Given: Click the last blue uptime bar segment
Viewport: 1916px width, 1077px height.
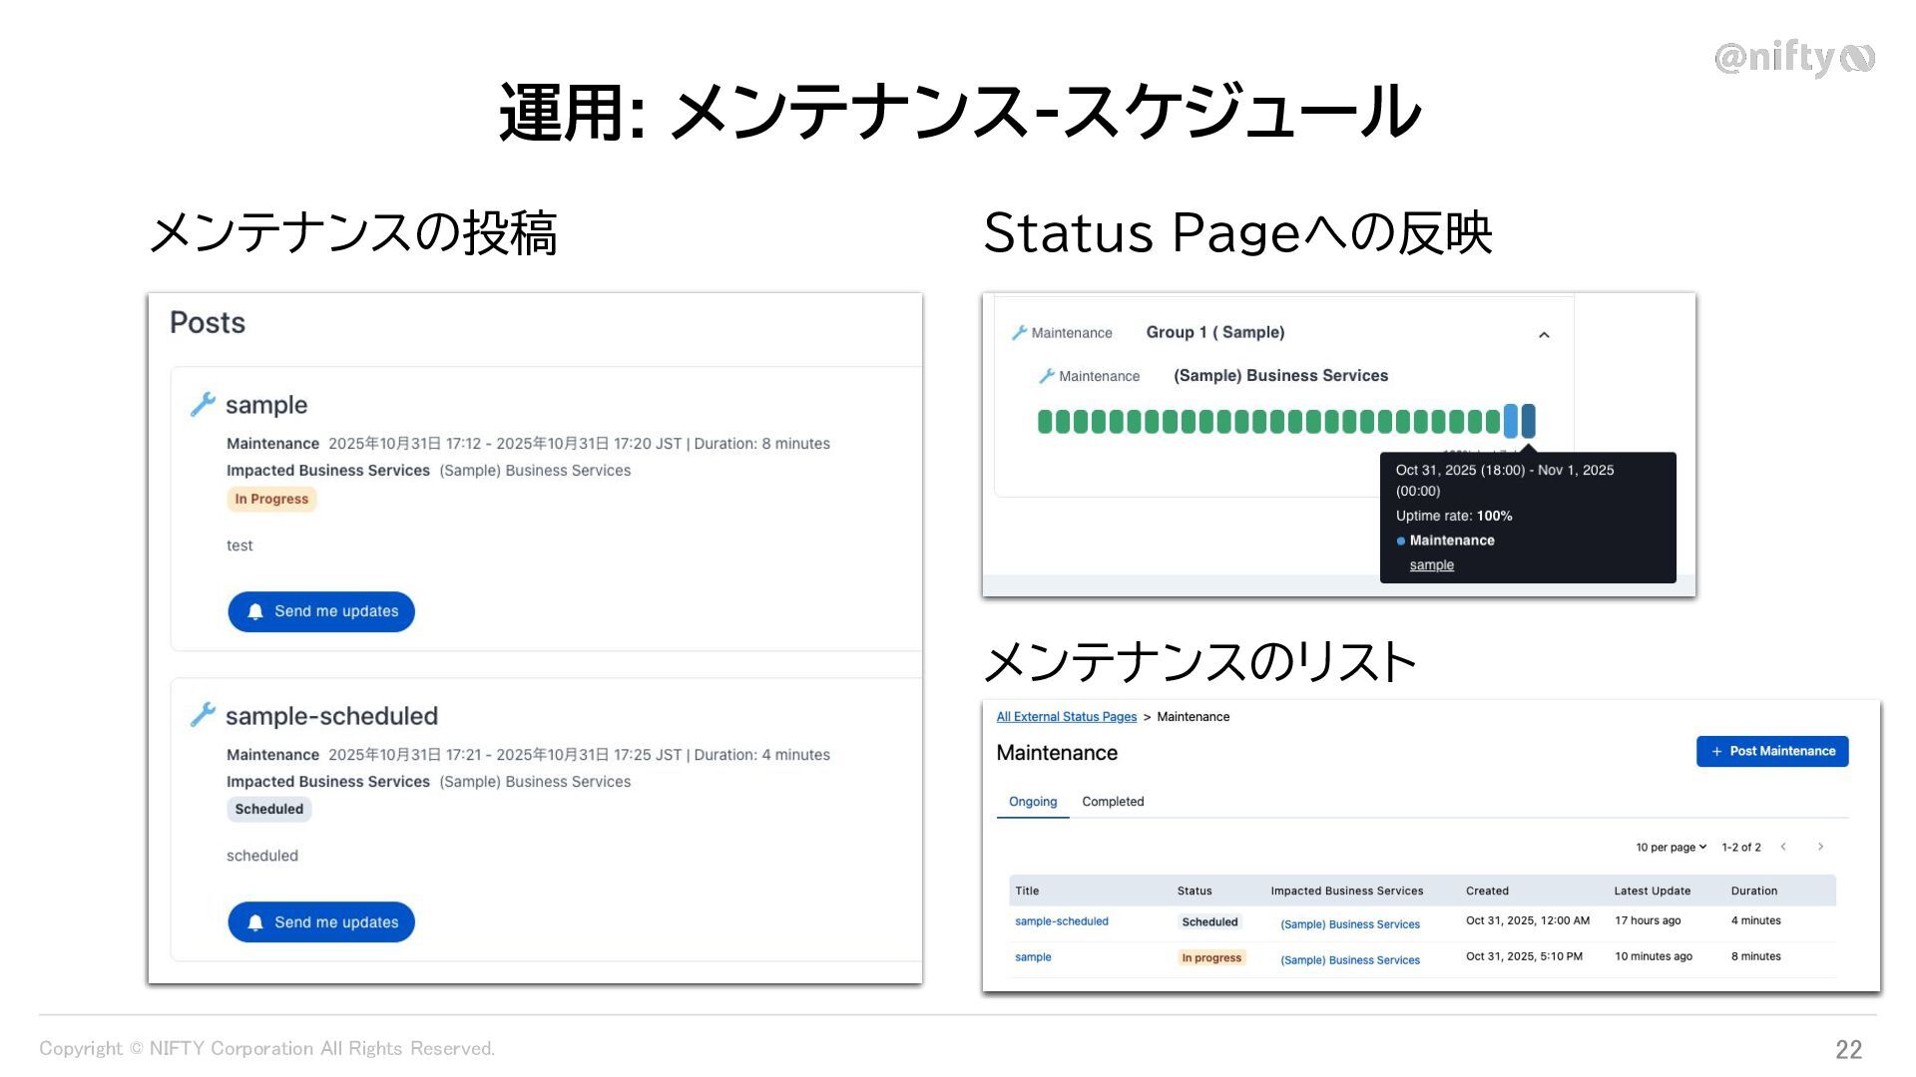Looking at the screenshot, I should point(1529,421).
